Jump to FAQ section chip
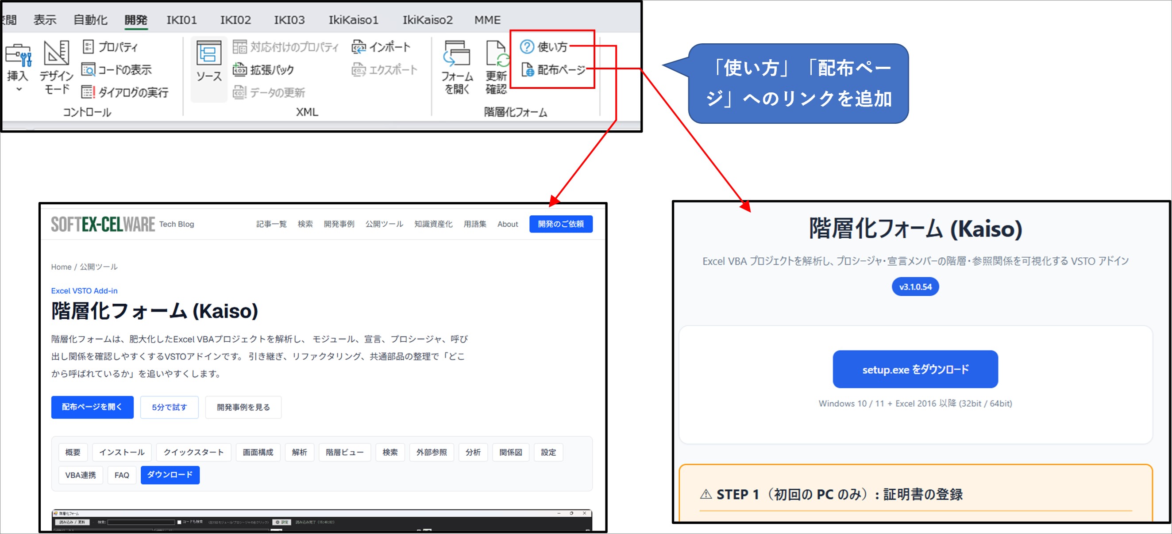Screen dimensions: 1172x534 122,475
